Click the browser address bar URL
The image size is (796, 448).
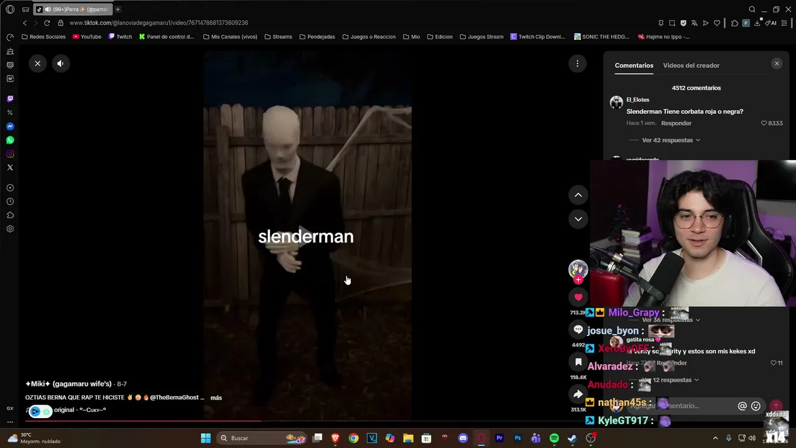tap(159, 23)
